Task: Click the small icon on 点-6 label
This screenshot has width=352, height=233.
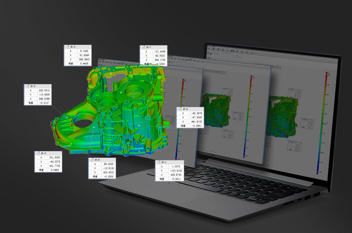Action: [x=91, y=160]
